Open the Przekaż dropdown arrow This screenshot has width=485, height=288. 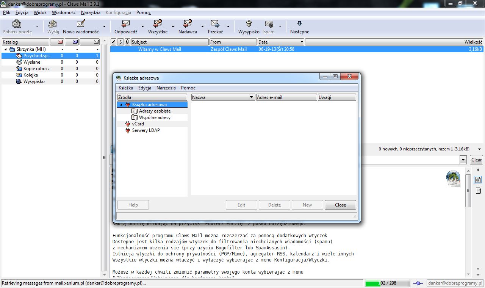click(x=228, y=27)
